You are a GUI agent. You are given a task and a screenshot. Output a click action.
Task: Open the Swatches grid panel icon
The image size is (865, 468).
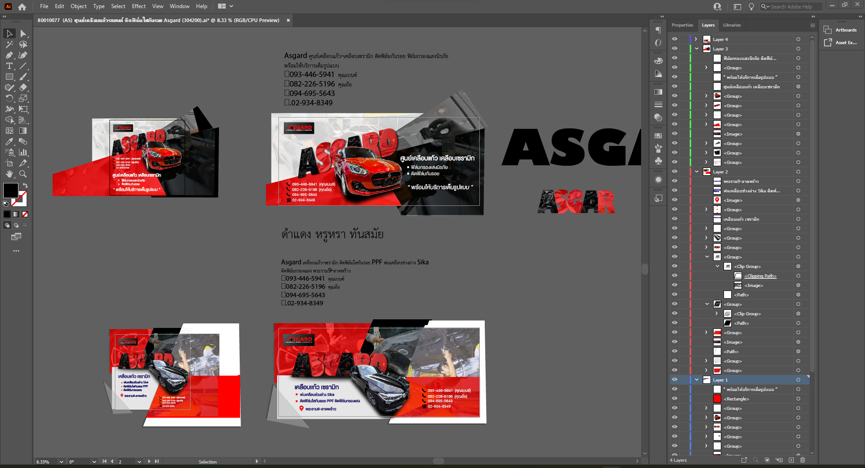click(x=658, y=136)
